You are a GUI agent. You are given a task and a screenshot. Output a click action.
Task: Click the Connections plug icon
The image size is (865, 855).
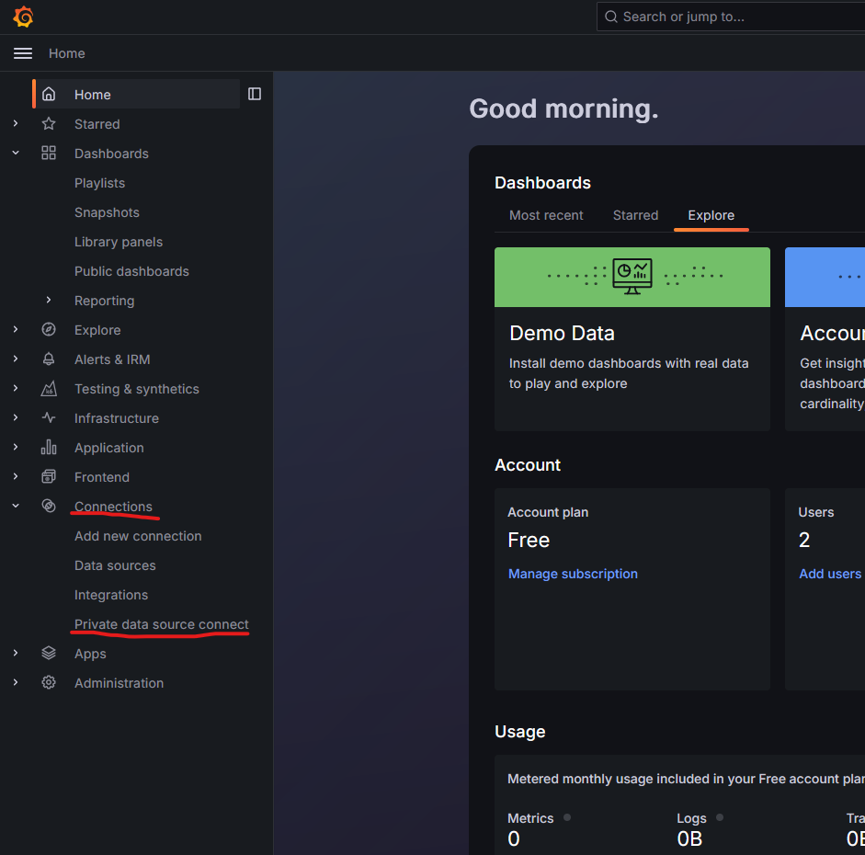49,506
